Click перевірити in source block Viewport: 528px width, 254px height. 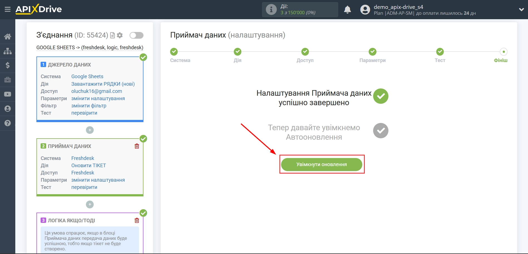[x=84, y=113]
